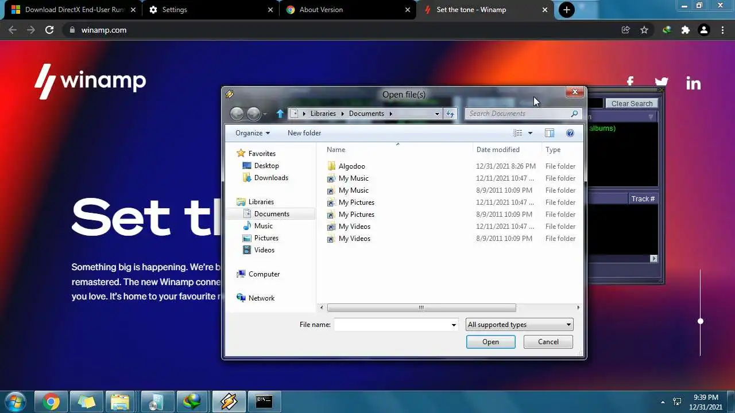The width and height of the screenshot is (735, 413).
Task: Reload the page in Chrome
Action: tap(49, 30)
